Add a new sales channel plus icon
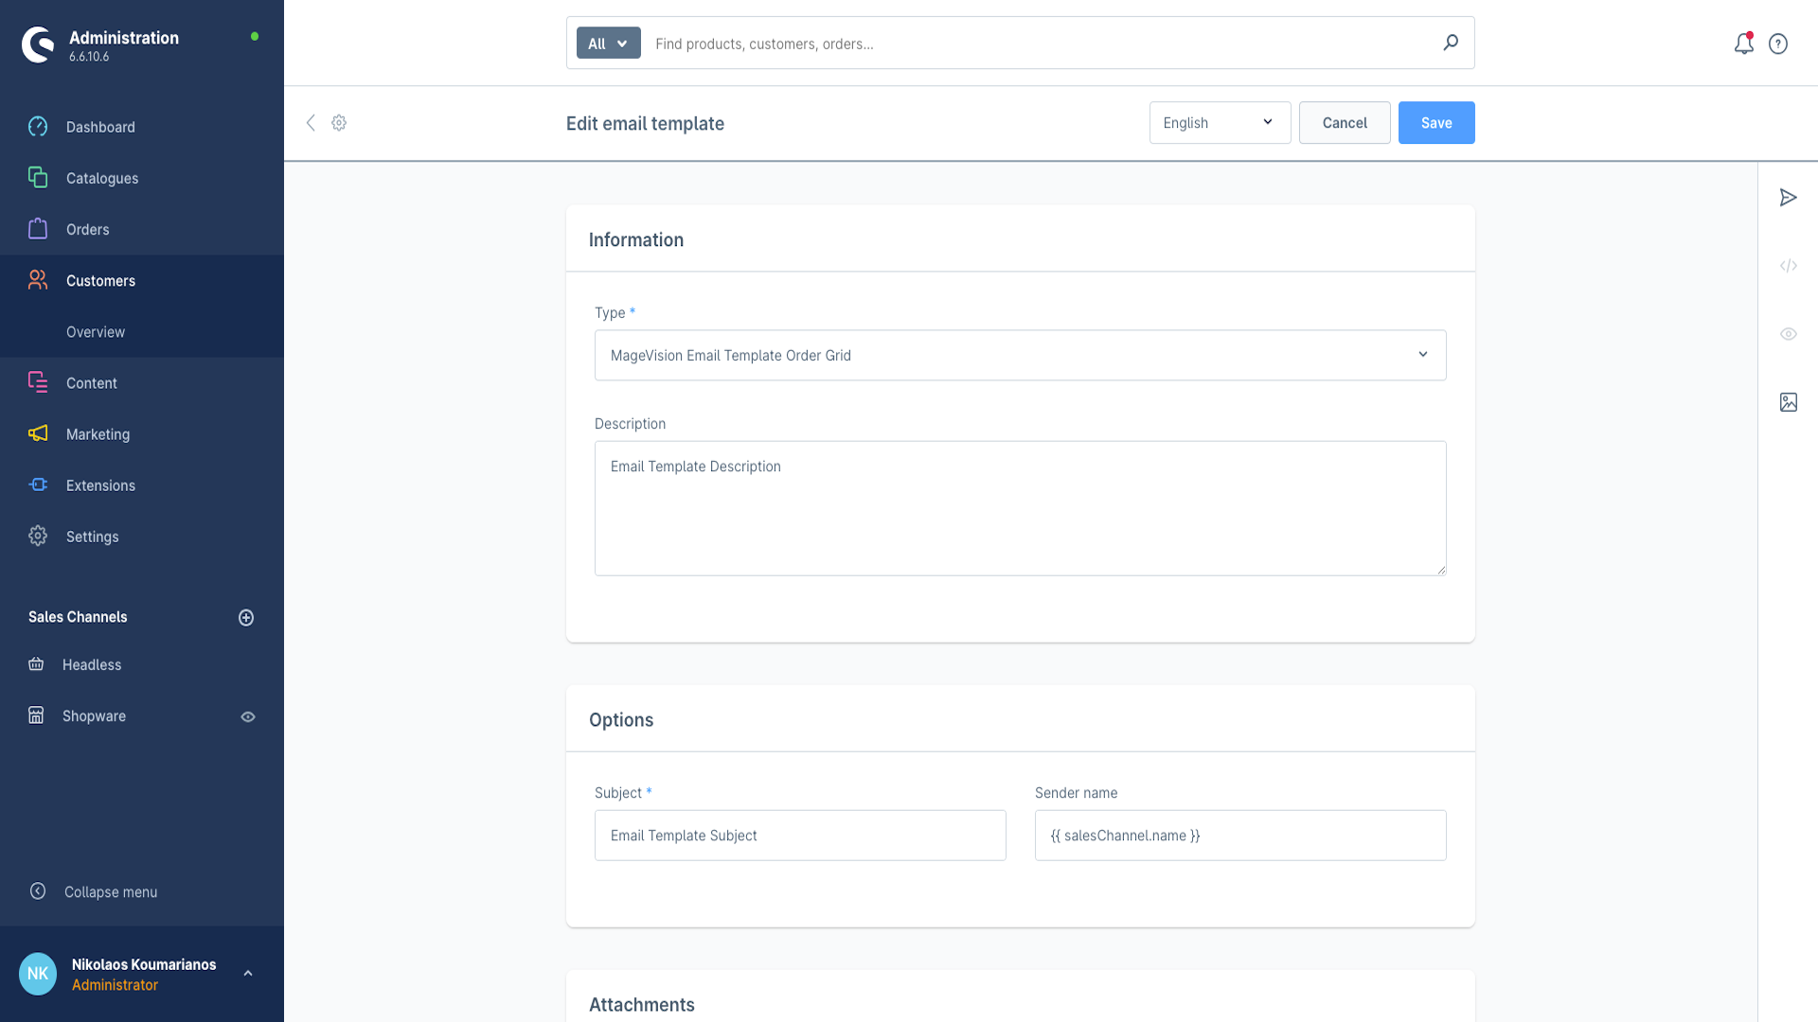Viewport: 1818px width, 1022px height. click(246, 618)
